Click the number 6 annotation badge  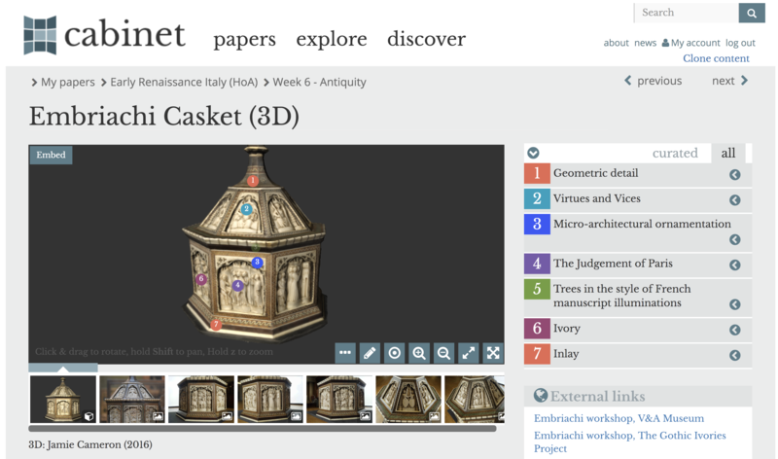pyautogui.click(x=537, y=329)
